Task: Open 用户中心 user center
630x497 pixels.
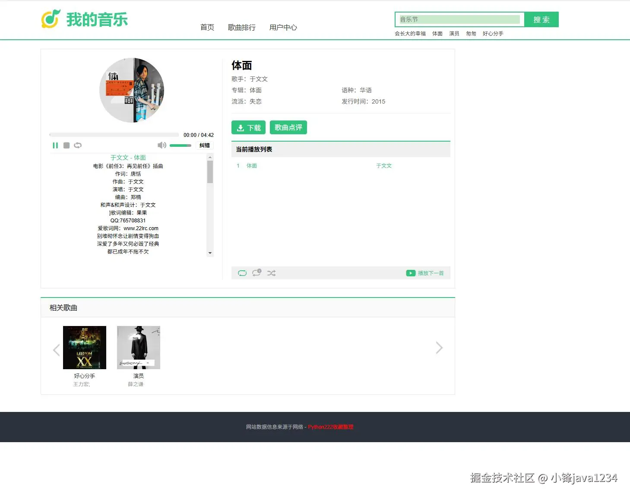Action: [283, 27]
